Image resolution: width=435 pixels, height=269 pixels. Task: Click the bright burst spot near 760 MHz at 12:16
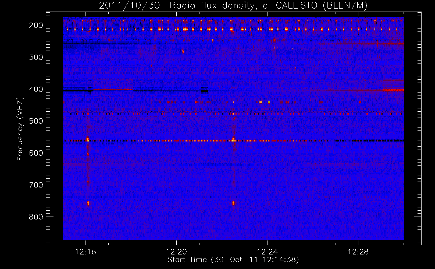coord(88,203)
